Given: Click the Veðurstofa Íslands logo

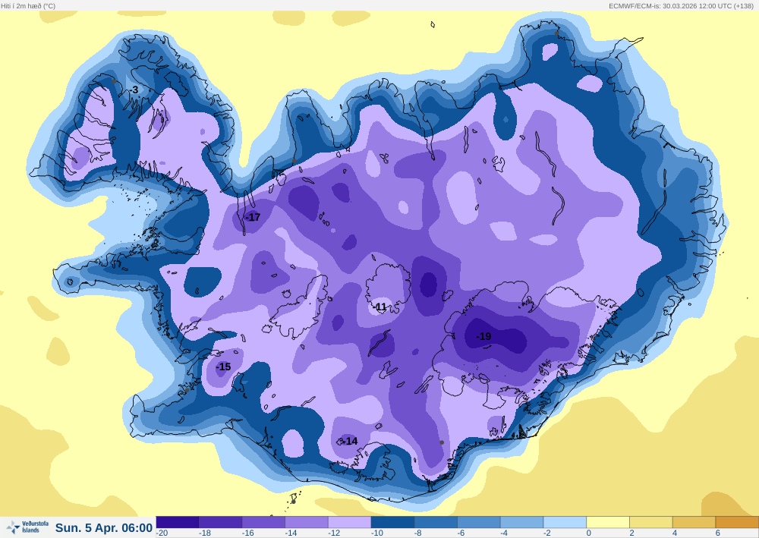Looking at the screenshot, I should coord(27,527).
